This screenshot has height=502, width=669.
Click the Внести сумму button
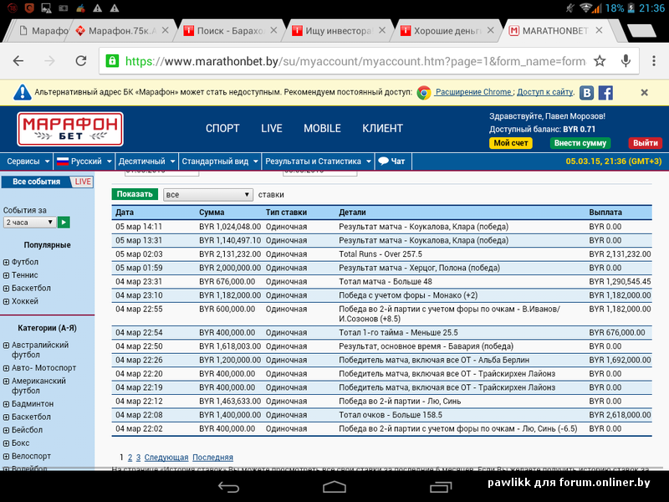pyautogui.click(x=580, y=143)
